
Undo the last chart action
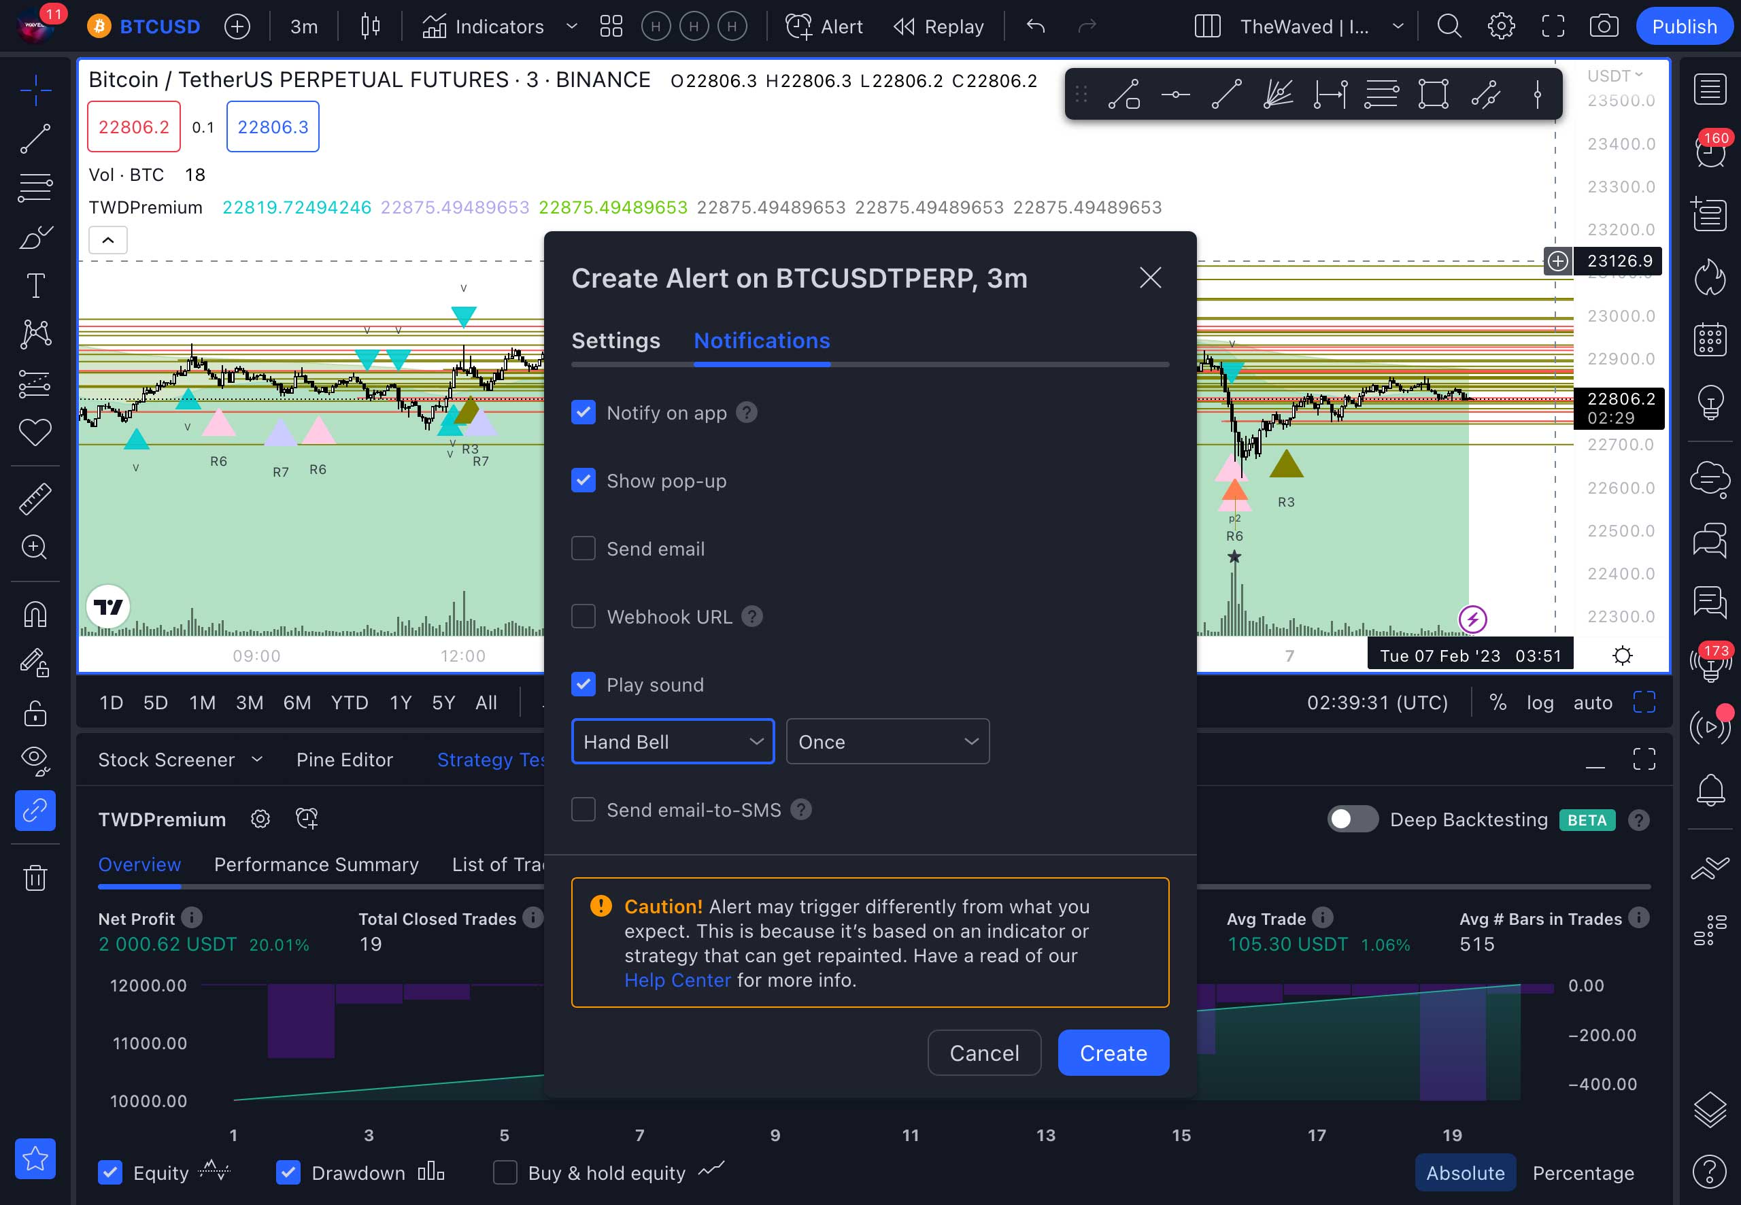1036,27
